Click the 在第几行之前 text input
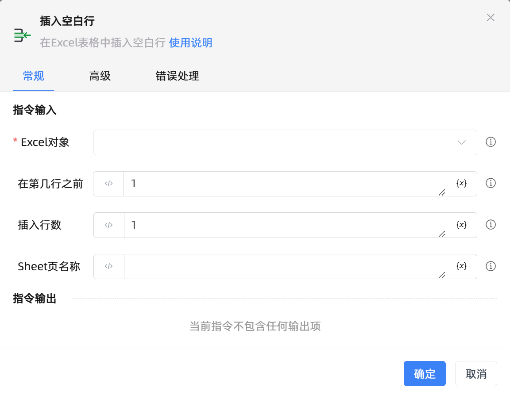The height and width of the screenshot is (399, 510). click(x=283, y=184)
